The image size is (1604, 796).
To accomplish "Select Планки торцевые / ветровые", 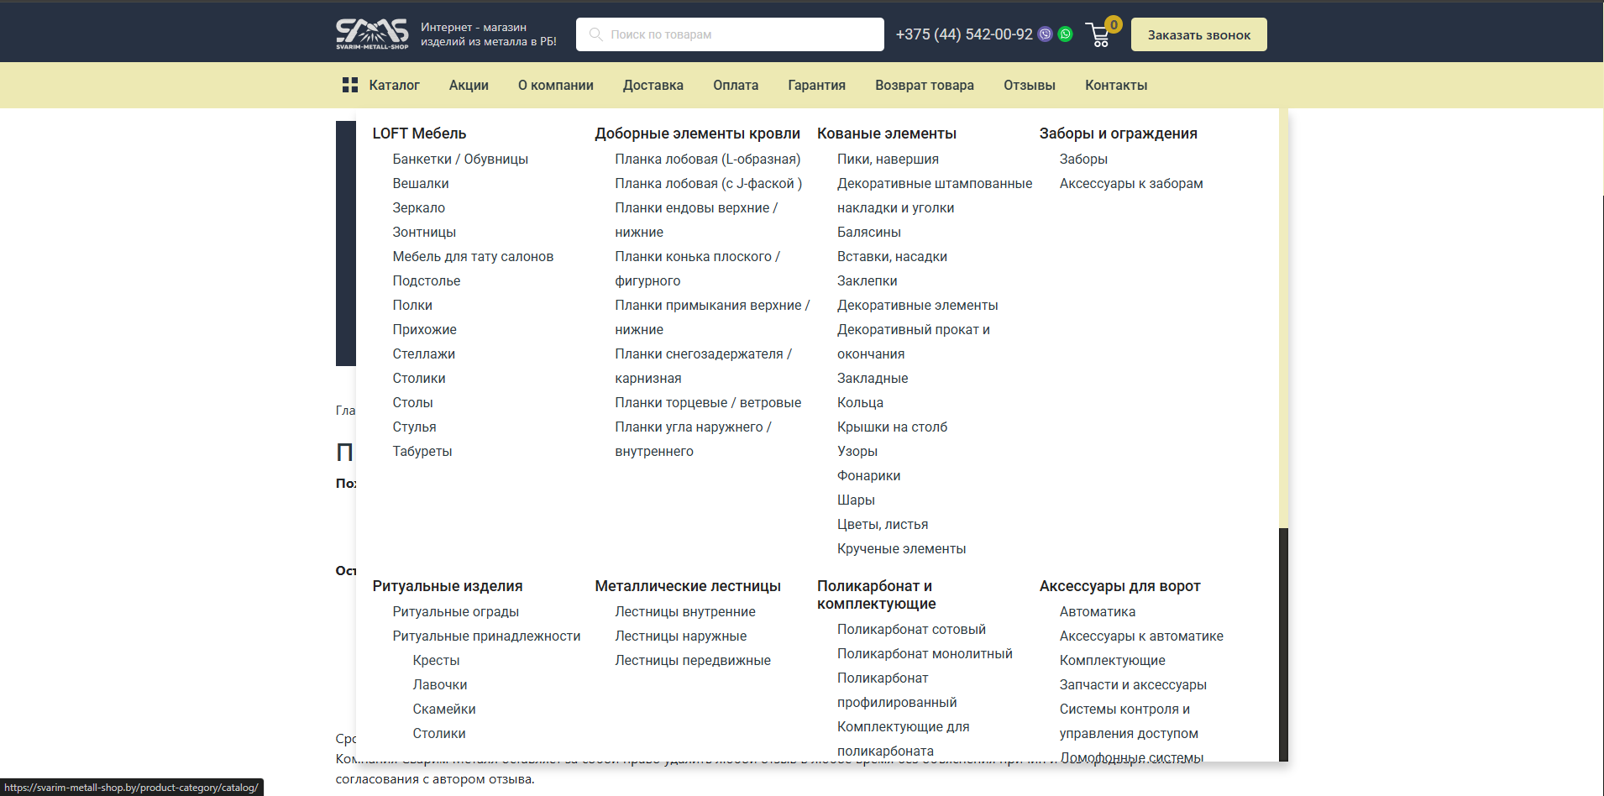I will point(708,402).
